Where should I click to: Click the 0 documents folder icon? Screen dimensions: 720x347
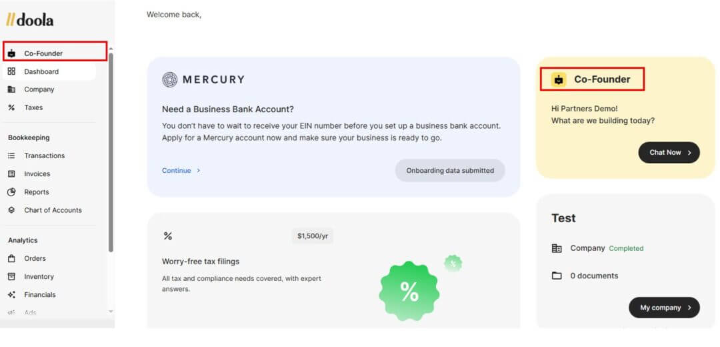tap(557, 276)
